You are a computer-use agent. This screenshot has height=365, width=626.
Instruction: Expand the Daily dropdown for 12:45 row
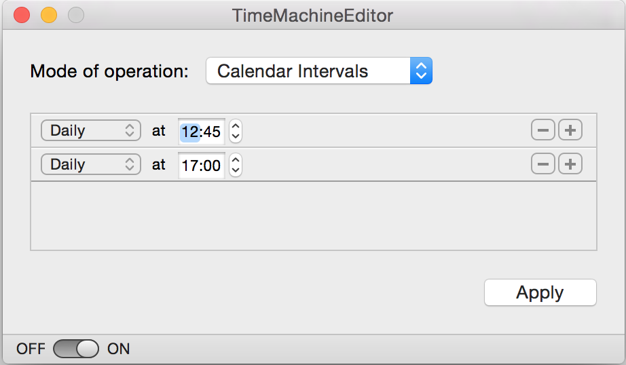coord(91,130)
